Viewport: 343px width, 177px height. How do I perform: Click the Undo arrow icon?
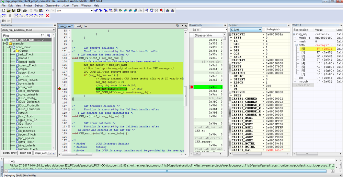pos(47,11)
